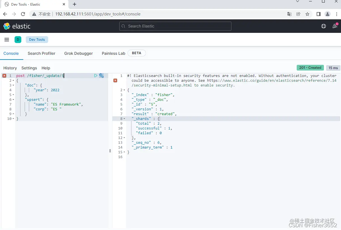This screenshot has width=341, height=230.
Task: Click the BETA badge
Action: point(136,53)
